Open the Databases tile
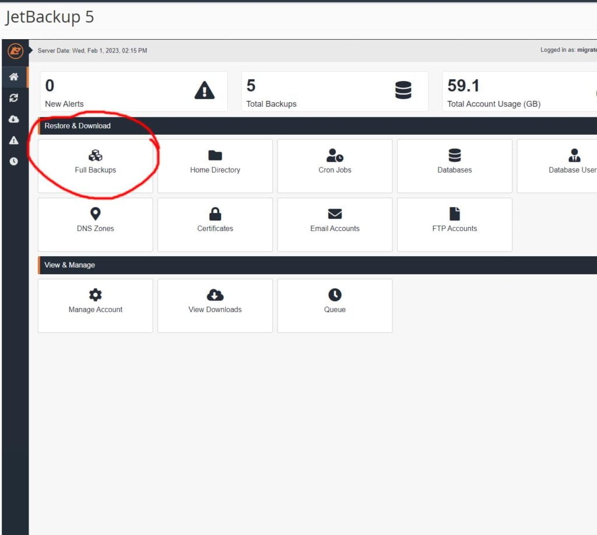Image resolution: width=597 pixels, height=535 pixels. (455, 166)
